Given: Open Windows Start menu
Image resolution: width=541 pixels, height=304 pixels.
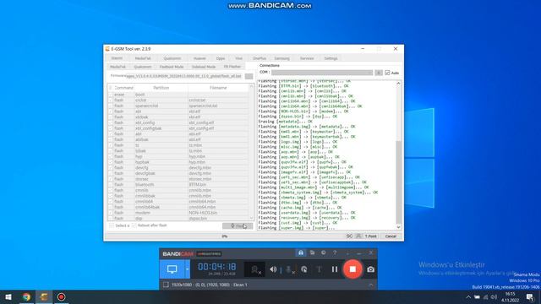Looking at the screenshot, I should click(8, 296).
